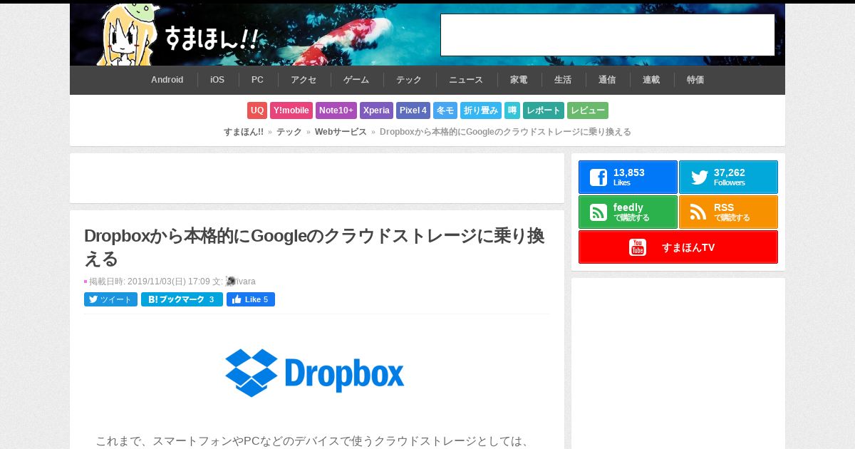Open the YouTube icon for すまほんTV
855x449 pixels.
tap(638, 247)
